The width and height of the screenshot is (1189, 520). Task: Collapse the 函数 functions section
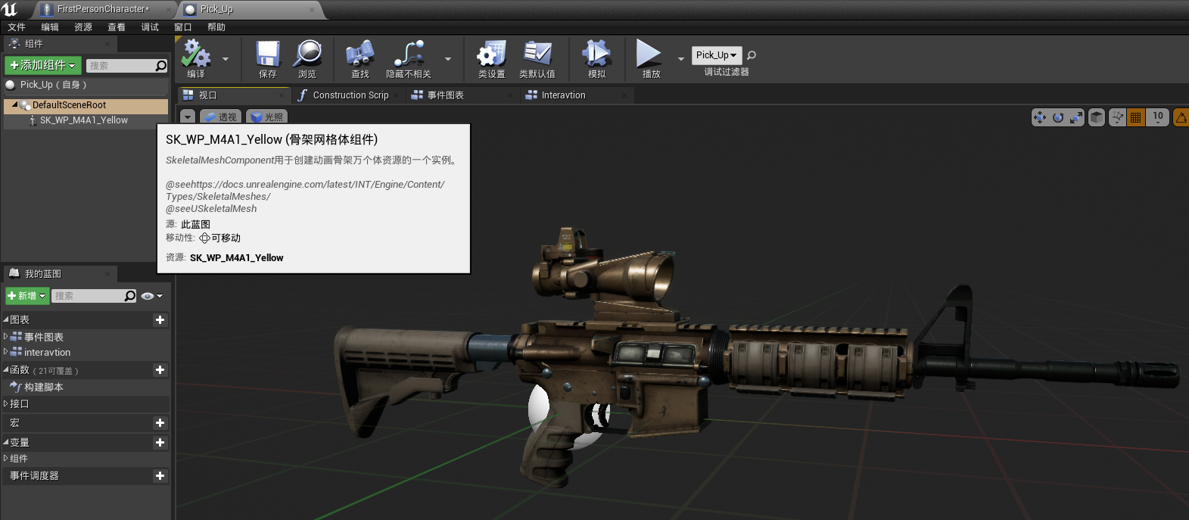[6, 369]
